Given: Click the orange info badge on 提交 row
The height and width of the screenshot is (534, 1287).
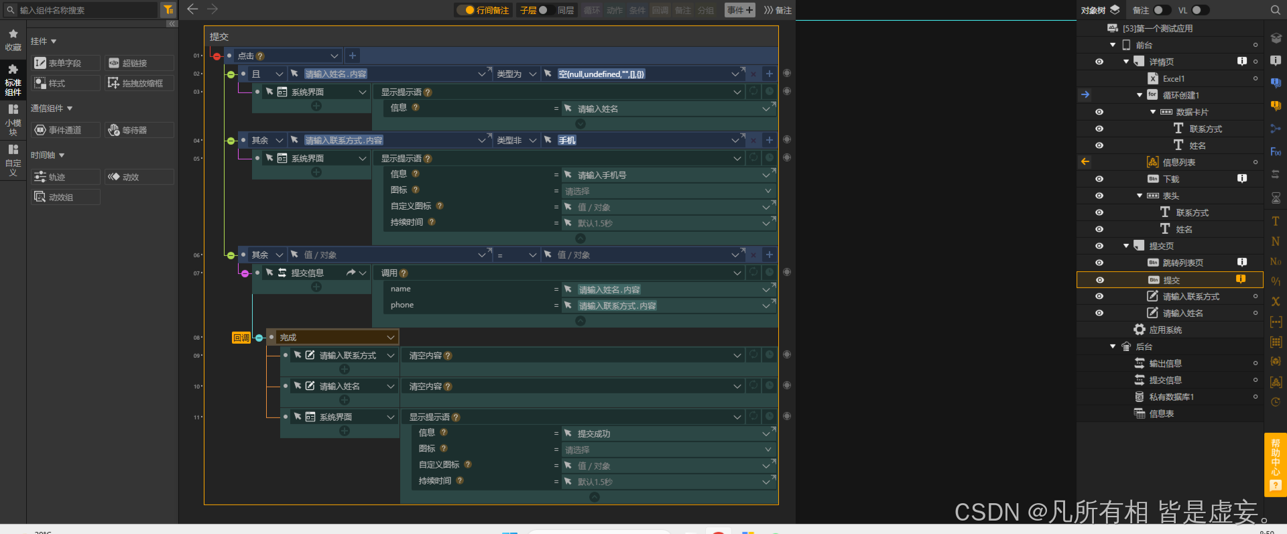Looking at the screenshot, I should click(1241, 279).
